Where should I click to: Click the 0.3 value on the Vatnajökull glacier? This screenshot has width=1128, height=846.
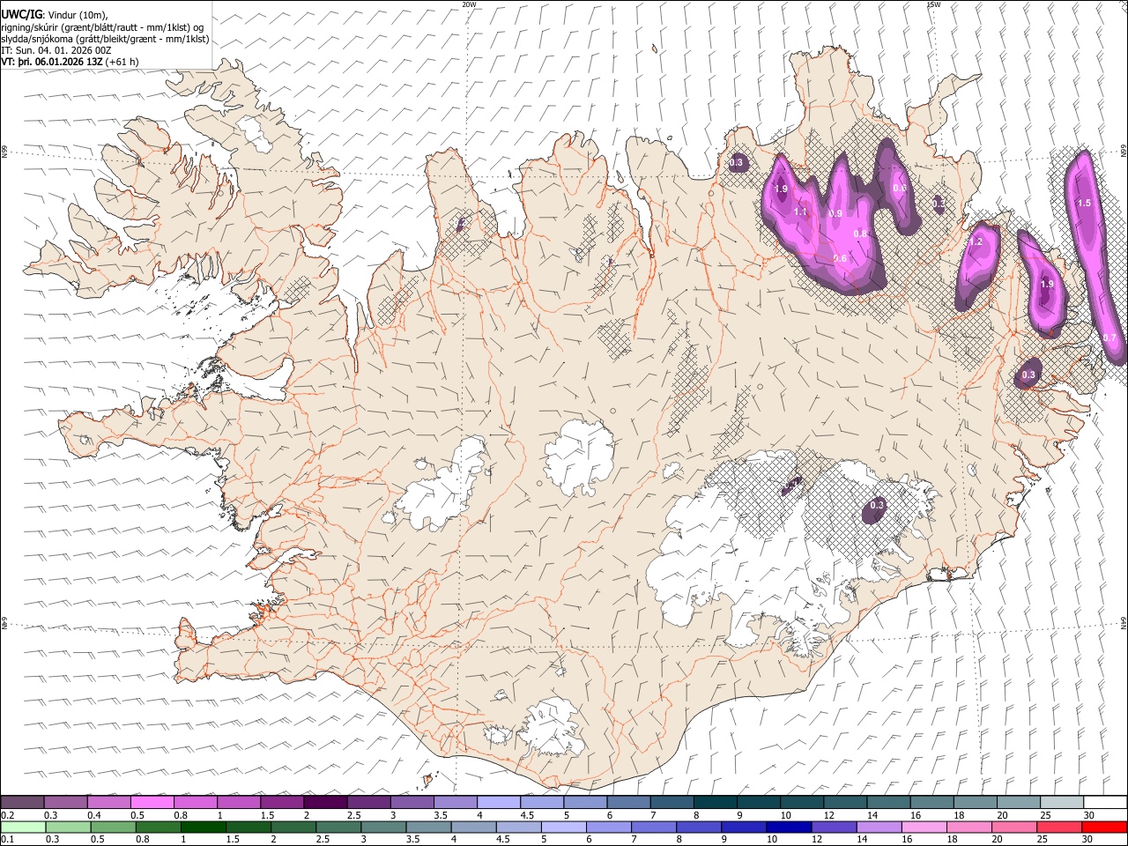pyautogui.click(x=877, y=505)
